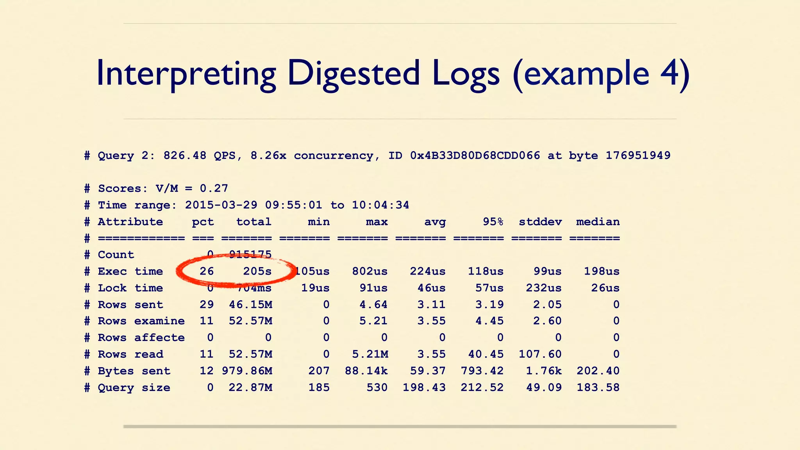
Task: Click the 'Rows affecte' row label
Action: (141, 337)
